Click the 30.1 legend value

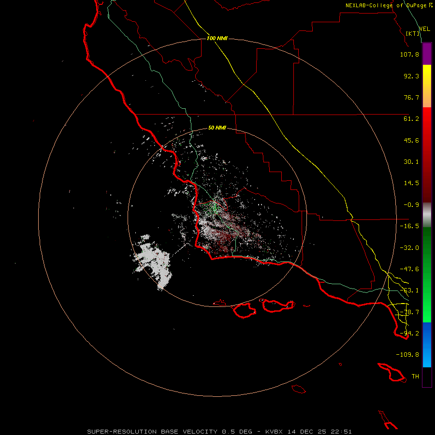(411, 162)
